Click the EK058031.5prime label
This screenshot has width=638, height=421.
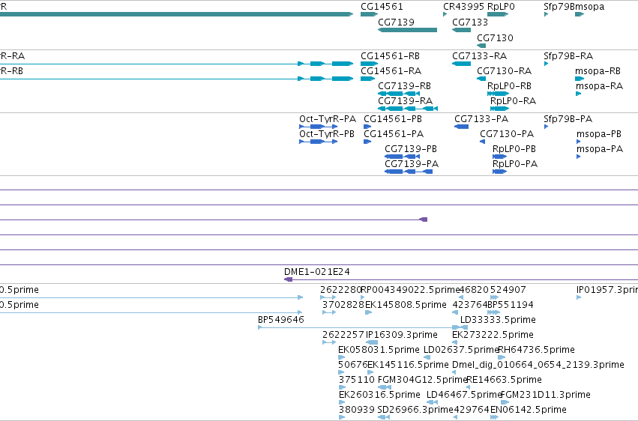click(379, 350)
